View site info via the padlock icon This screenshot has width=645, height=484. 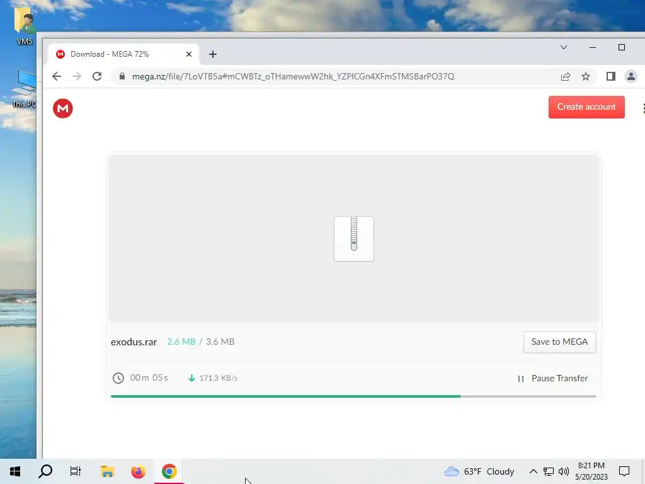pos(122,76)
